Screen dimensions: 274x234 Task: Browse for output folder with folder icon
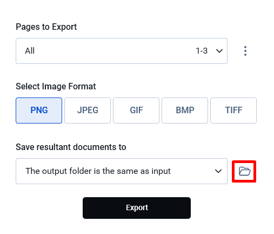coord(244,171)
